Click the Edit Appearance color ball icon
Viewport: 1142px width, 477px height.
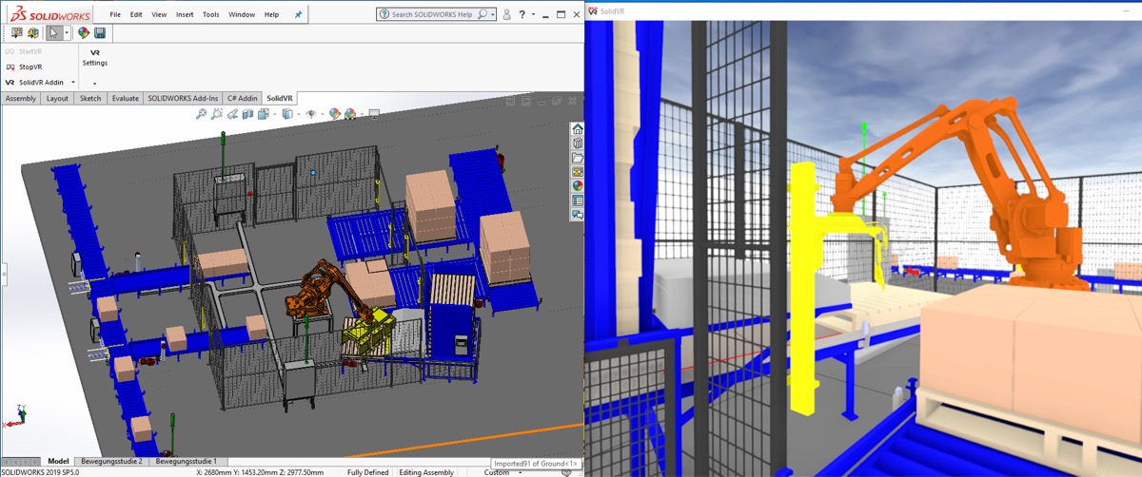pyautogui.click(x=335, y=114)
